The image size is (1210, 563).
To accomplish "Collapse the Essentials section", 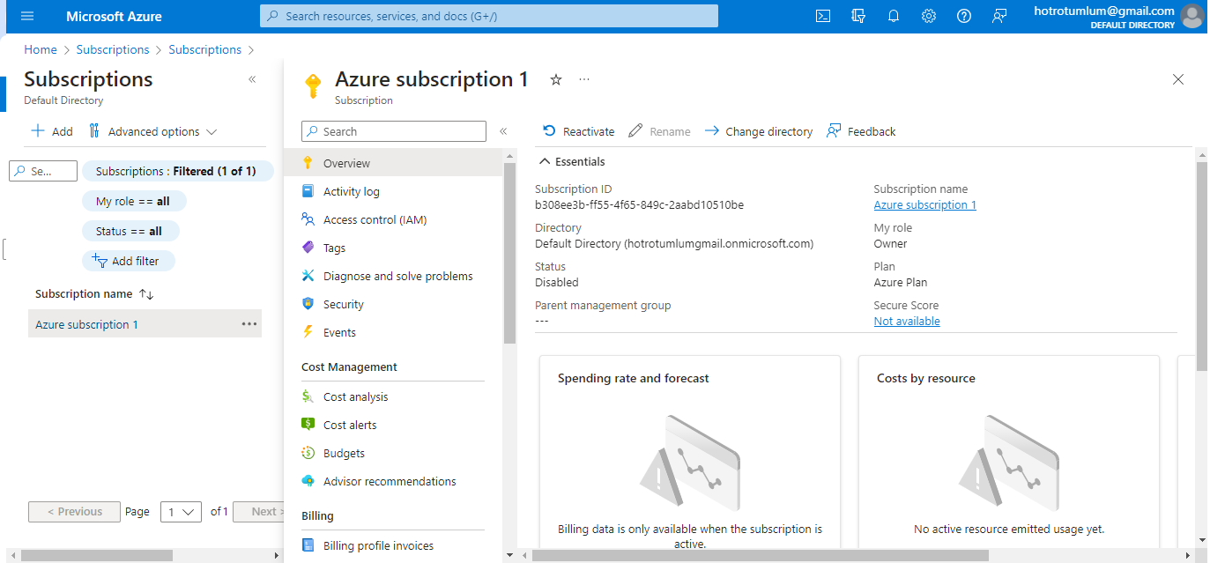I will 573,161.
